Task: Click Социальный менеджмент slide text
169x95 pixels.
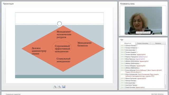Action: (63, 60)
